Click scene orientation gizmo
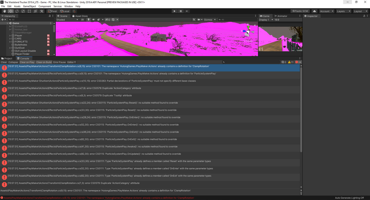The image size is (370, 200). coord(248,31)
